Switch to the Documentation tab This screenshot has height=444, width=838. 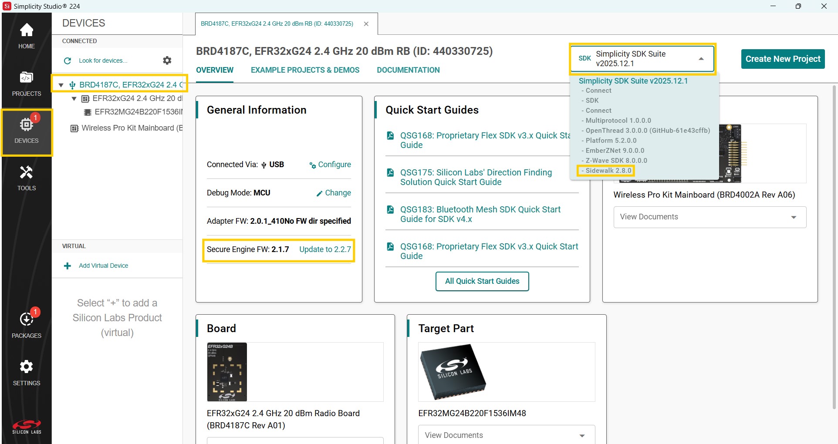click(408, 70)
